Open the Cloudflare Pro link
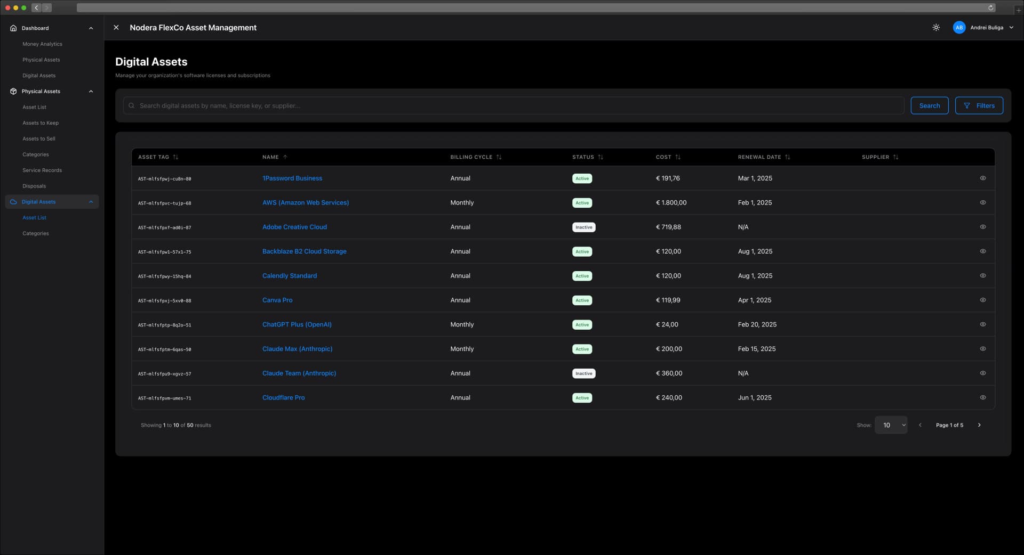 pyautogui.click(x=283, y=398)
